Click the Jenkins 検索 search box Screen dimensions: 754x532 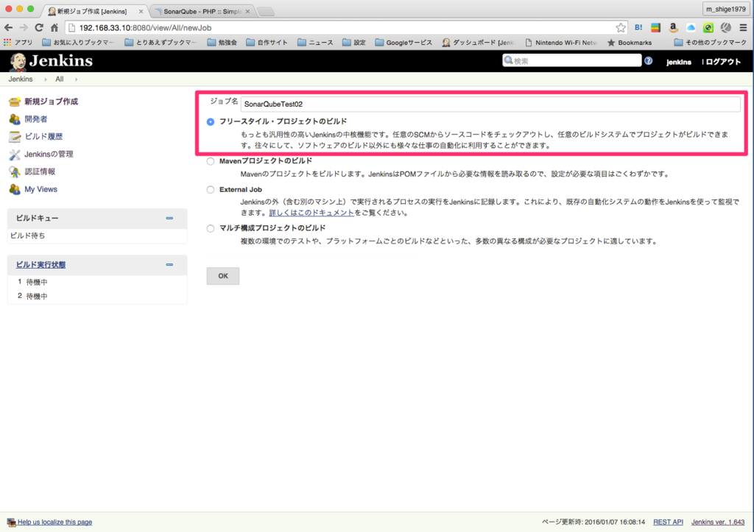pos(571,60)
